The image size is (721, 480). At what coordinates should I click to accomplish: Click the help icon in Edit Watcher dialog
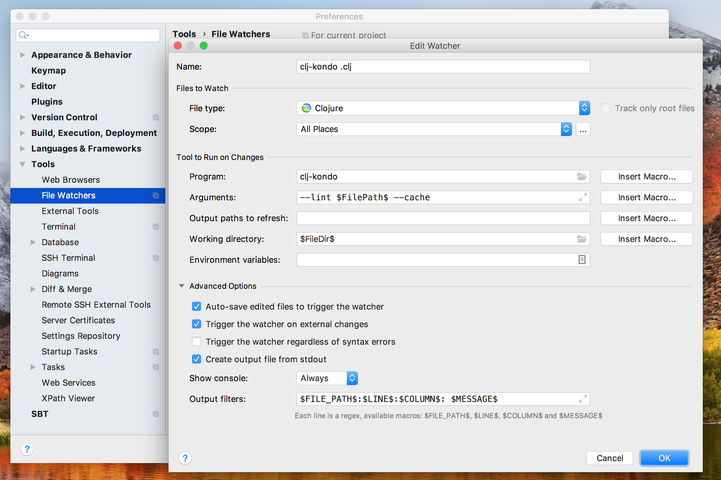click(x=185, y=458)
